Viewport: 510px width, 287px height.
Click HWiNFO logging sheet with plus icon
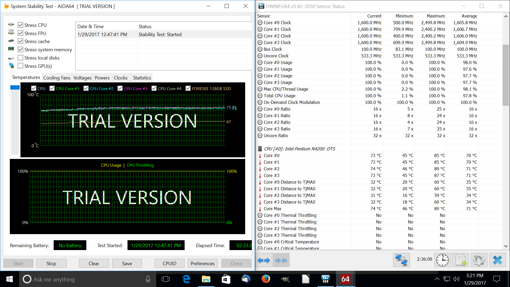461,260
